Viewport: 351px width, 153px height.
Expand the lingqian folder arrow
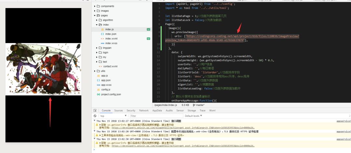click(x=97, y=48)
